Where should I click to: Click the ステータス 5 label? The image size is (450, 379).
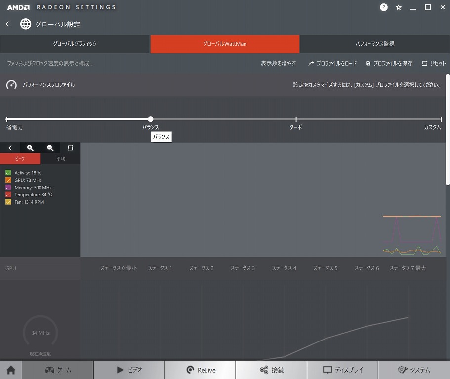[325, 268]
